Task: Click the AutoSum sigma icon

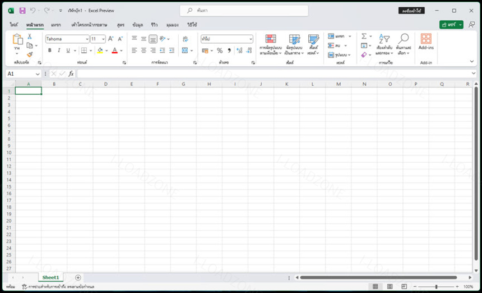Action: point(364,36)
